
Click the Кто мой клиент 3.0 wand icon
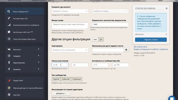coord(9,18)
